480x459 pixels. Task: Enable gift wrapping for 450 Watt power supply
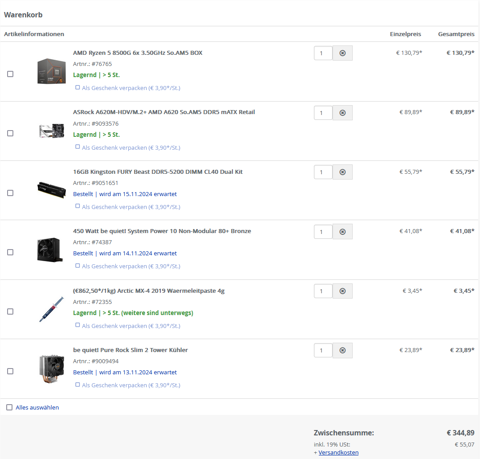(x=78, y=266)
